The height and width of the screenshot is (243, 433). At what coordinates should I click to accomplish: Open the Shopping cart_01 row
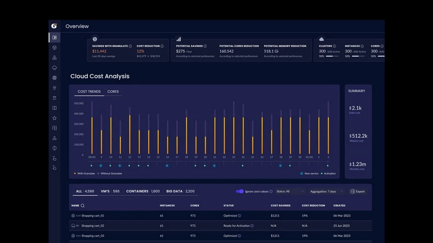click(x=93, y=216)
